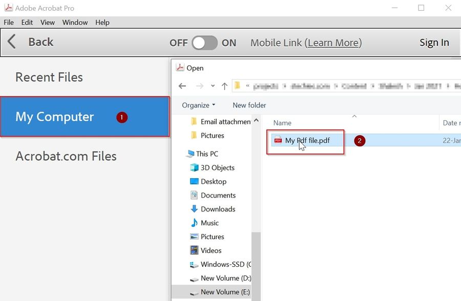Click the Acrobat icon in Open dialog title
461x301 pixels.
[180, 68]
